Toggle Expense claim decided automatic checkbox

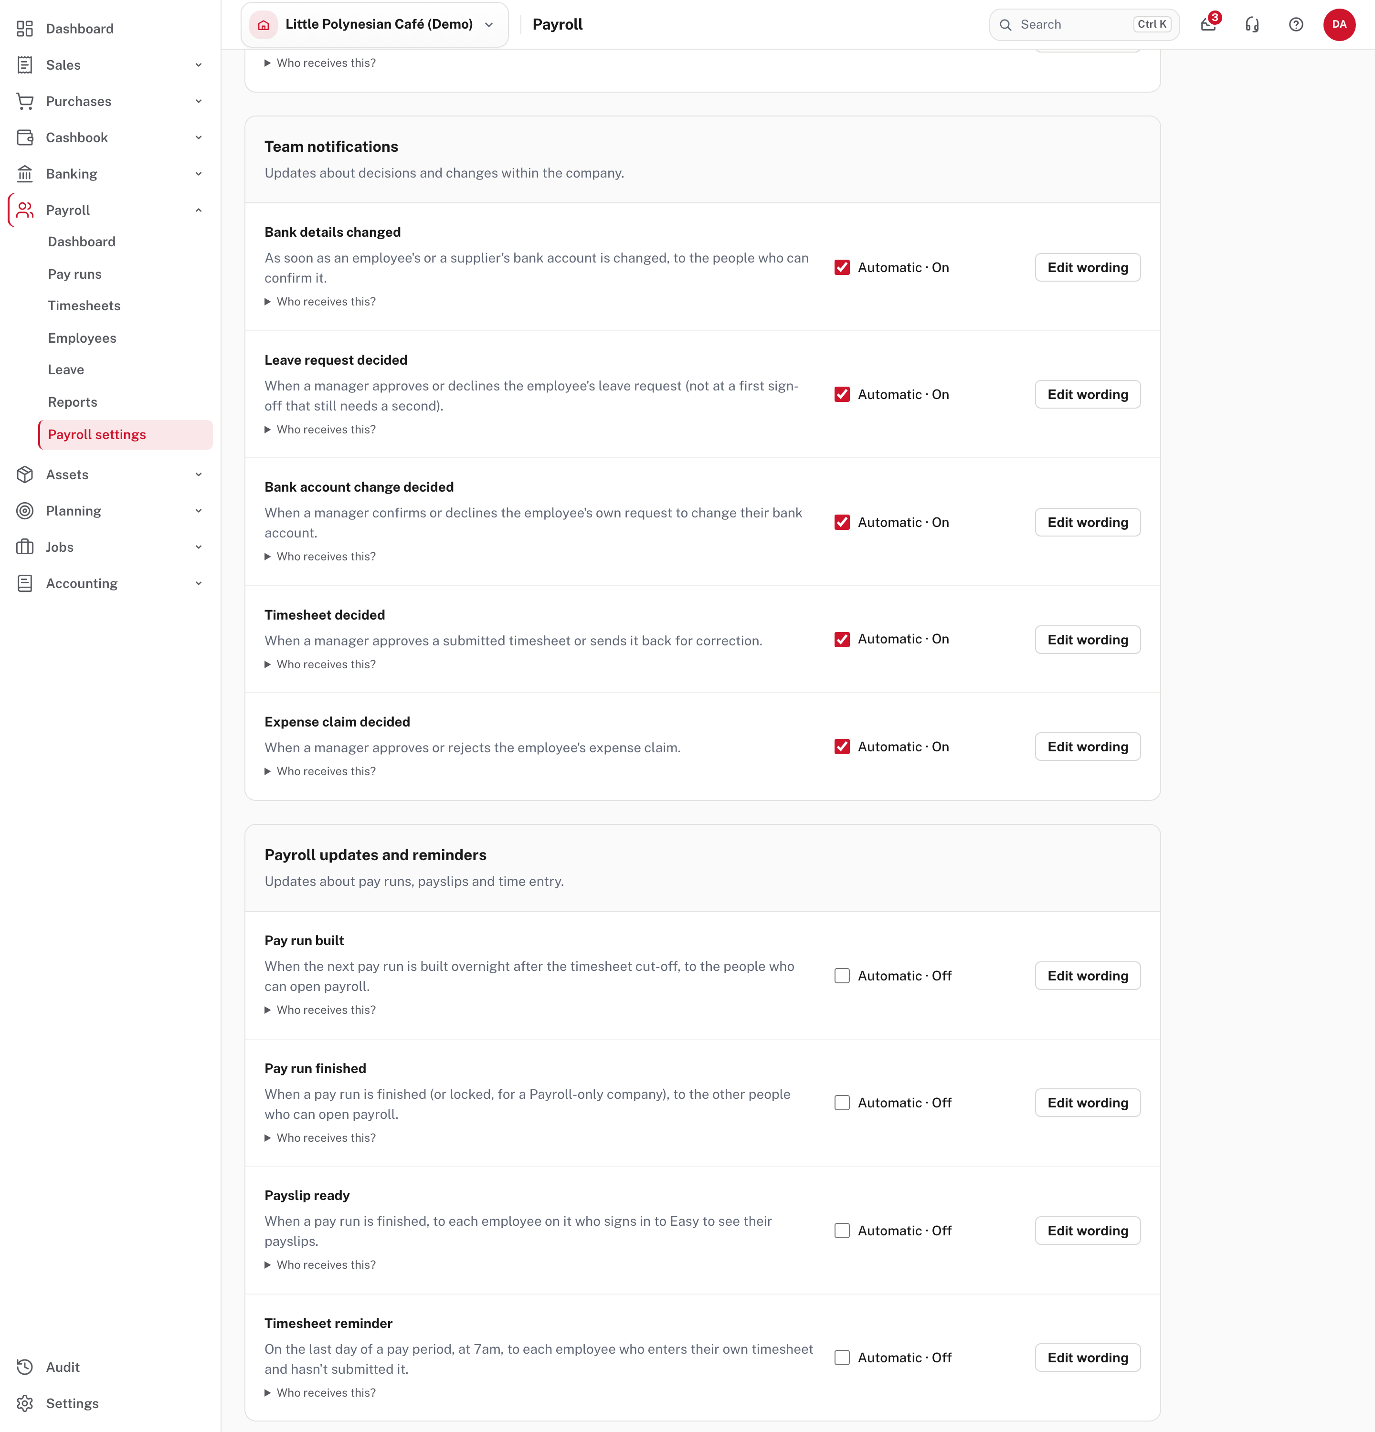pyautogui.click(x=842, y=747)
